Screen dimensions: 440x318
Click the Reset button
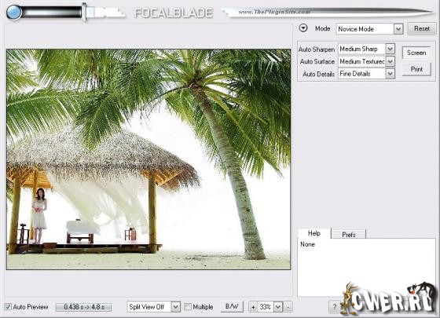422,28
